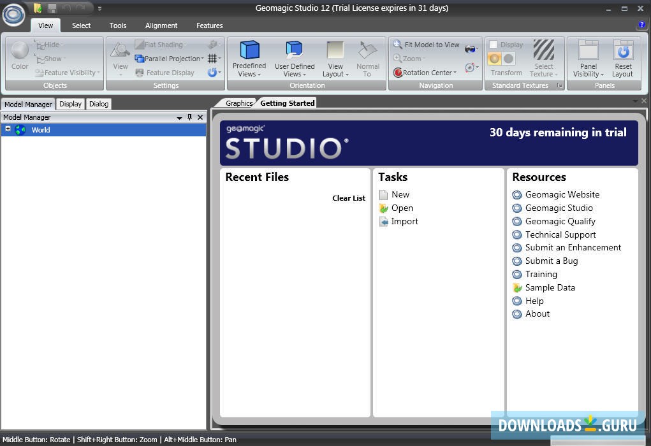Open the Training resource link
The width and height of the screenshot is (651, 446).
click(535, 274)
